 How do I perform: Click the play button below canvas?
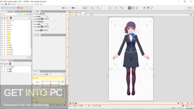pos(188,103)
